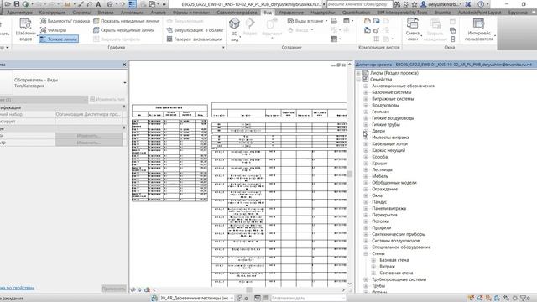
Task: Click the new Sheet icon in Sheet Composition
Action: point(368,21)
